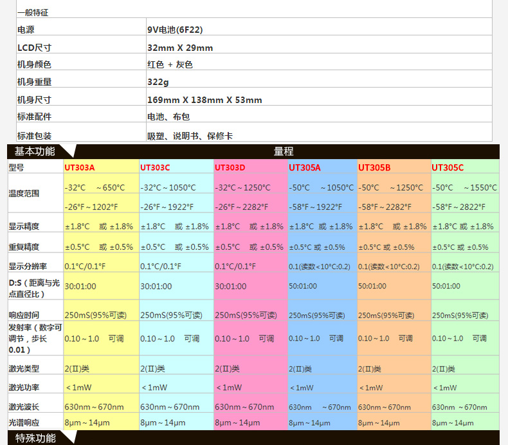Viewport: 508px width, 445px height.
Task: Click the 吸塑、说明书、保修卡 packaging value
Action: (190, 136)
